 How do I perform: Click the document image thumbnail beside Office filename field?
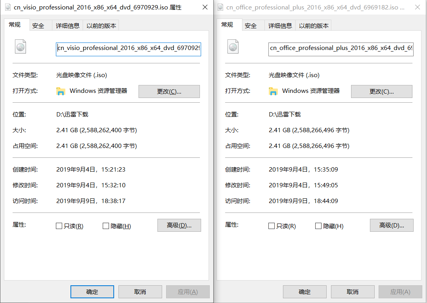point(233,46)
